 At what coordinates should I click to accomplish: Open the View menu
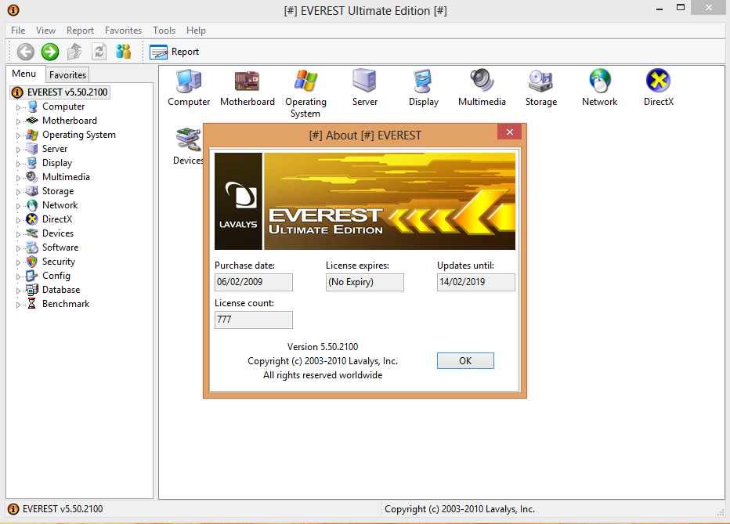45,31
